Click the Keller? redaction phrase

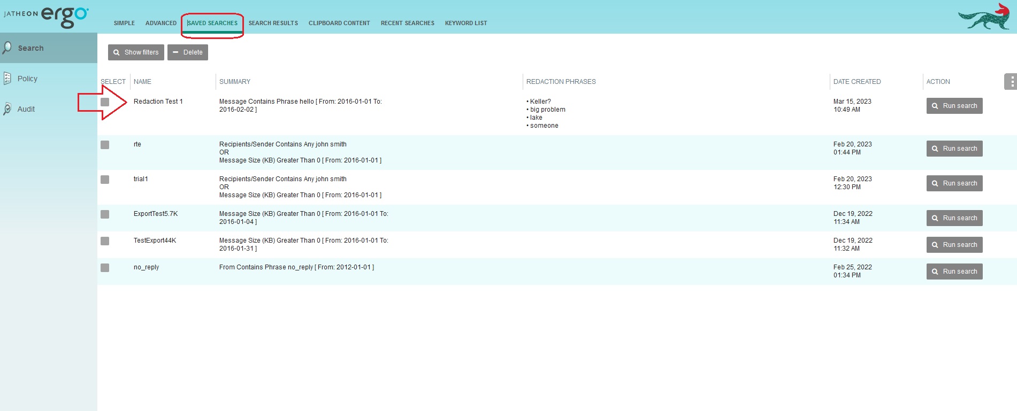[540, 102]
